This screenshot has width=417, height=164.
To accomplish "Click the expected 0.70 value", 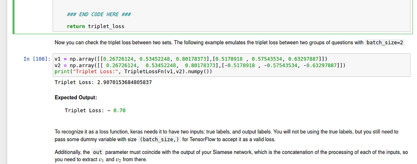I will click(120, 111).
